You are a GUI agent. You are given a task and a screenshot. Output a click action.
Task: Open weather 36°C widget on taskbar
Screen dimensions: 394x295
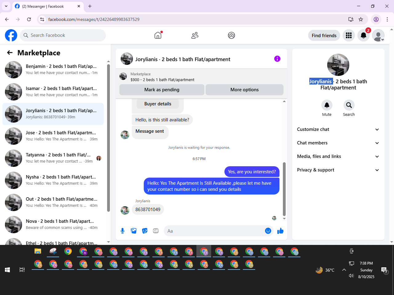point(325,270)
